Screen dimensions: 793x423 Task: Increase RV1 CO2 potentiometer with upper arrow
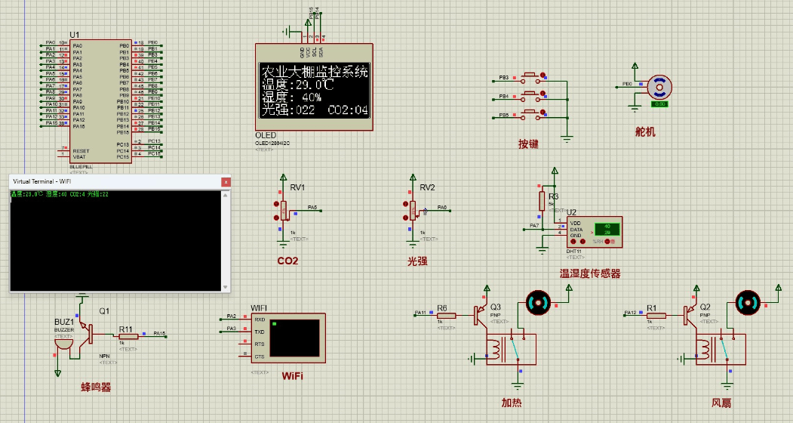coord(276,203)
